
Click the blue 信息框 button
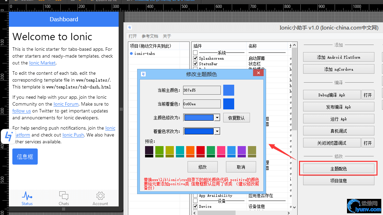pyautogui.click(x=25, y=157)
